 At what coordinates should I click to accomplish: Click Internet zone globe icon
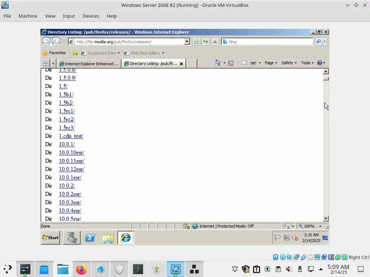click(x=195, y=226)
